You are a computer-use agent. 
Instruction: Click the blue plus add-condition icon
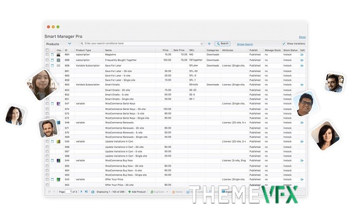(x=209, y=44)
